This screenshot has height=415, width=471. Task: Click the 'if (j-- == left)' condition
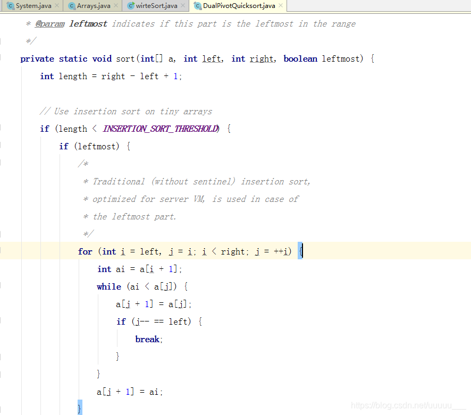[154, 322]
